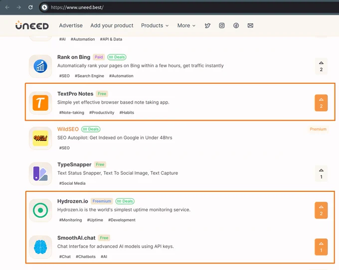
Task: Click the Deals badge on WildSEO
Action: (91, 129)
